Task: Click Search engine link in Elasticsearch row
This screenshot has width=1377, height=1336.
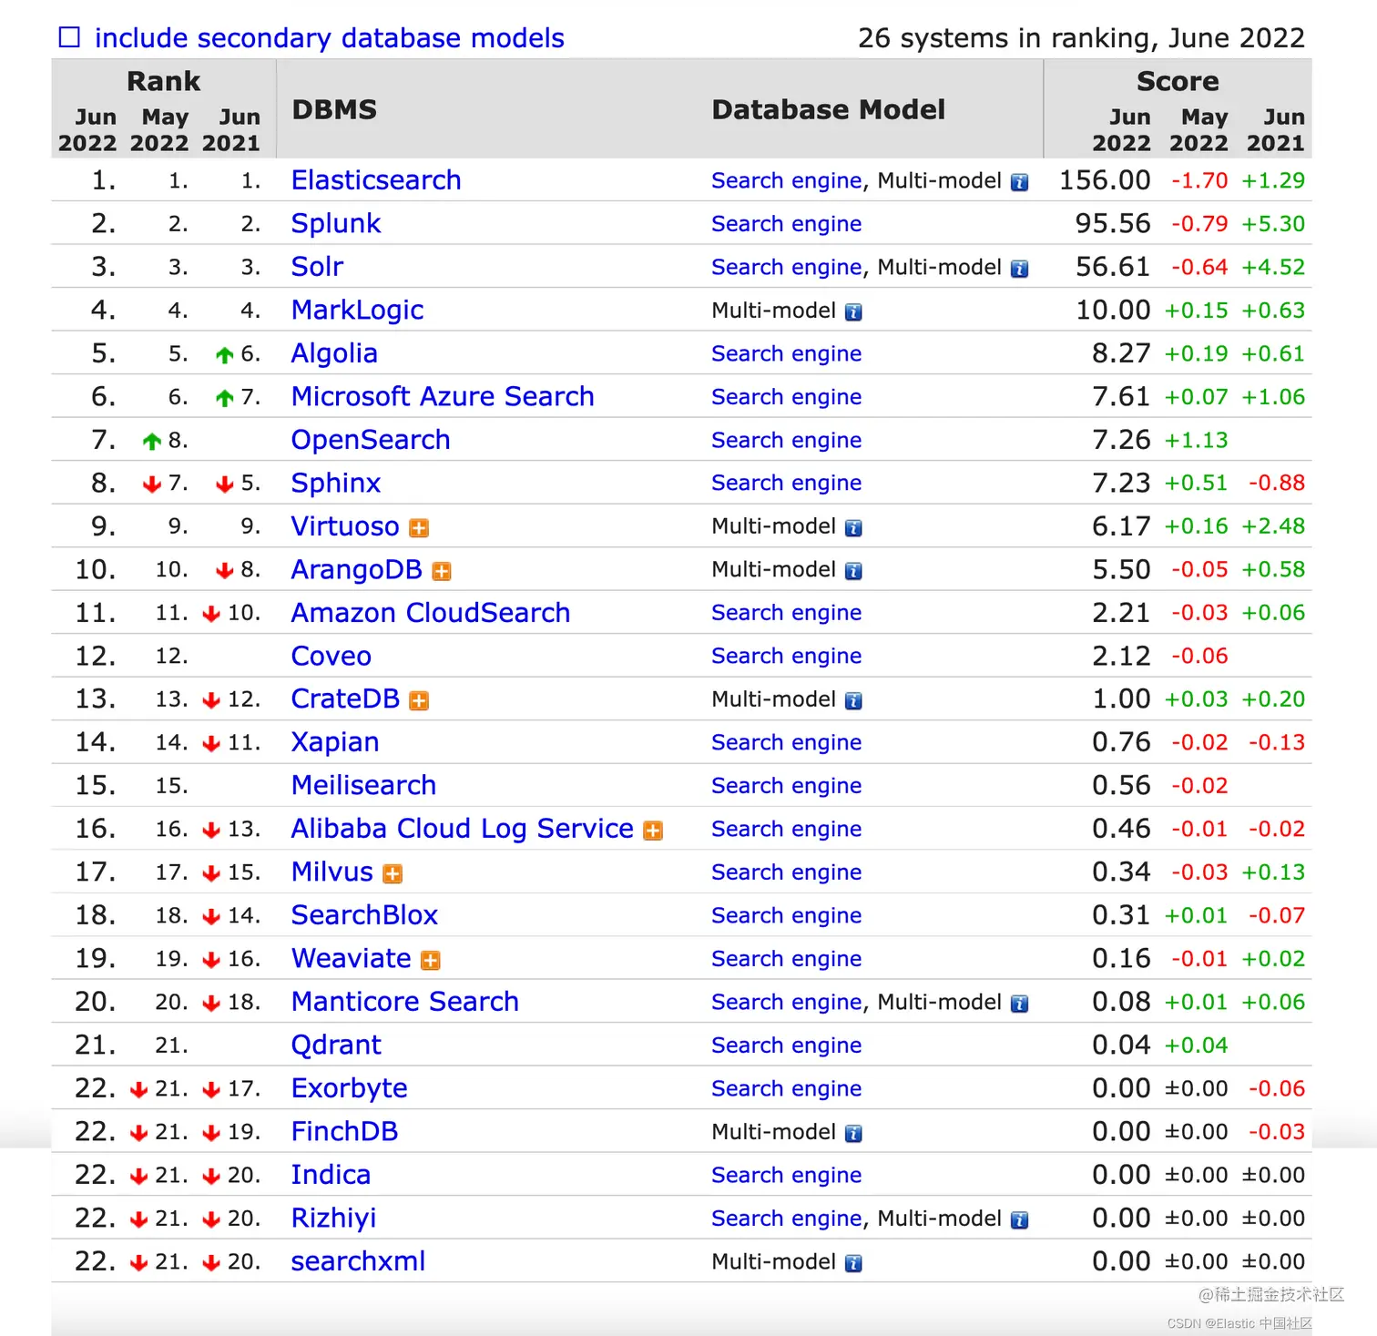Action: click(787, 181)
